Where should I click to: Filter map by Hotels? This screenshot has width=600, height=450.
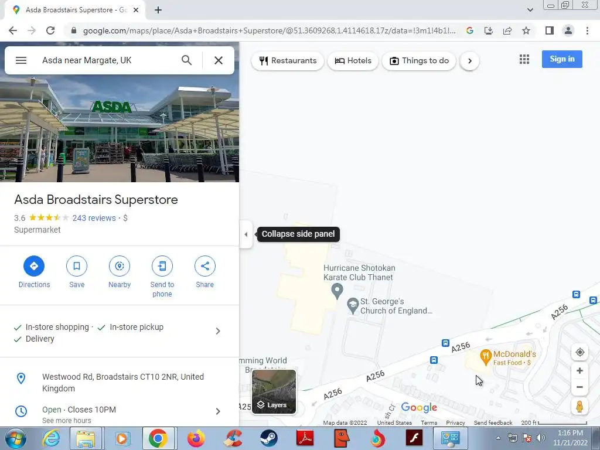click(353, 61)
